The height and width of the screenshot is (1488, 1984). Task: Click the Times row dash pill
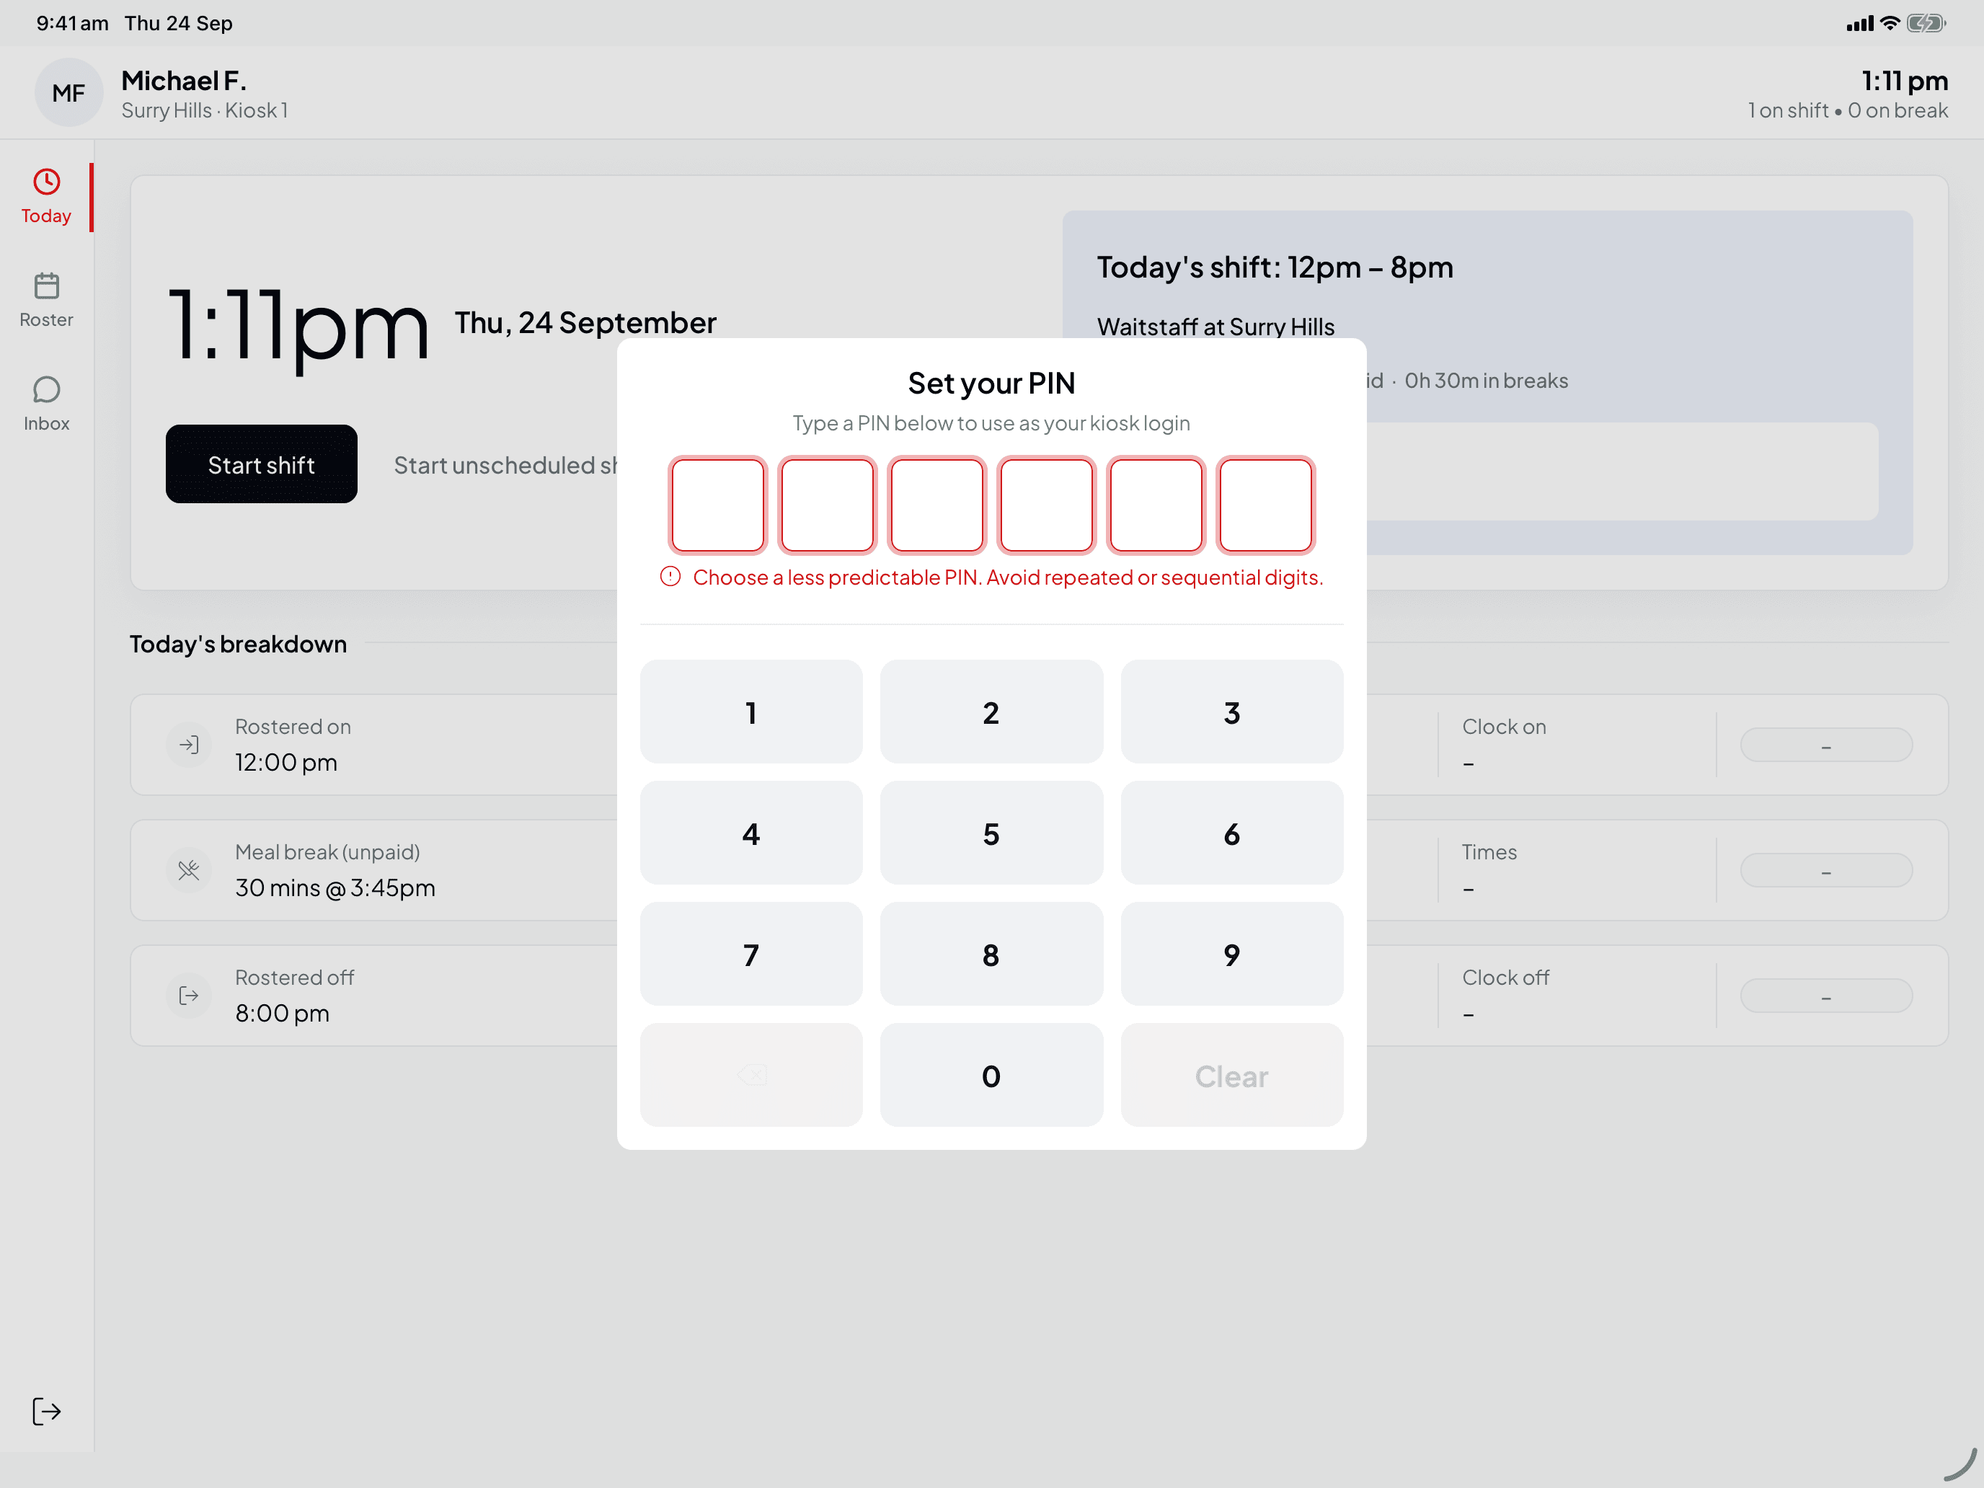pos(1826,870)
